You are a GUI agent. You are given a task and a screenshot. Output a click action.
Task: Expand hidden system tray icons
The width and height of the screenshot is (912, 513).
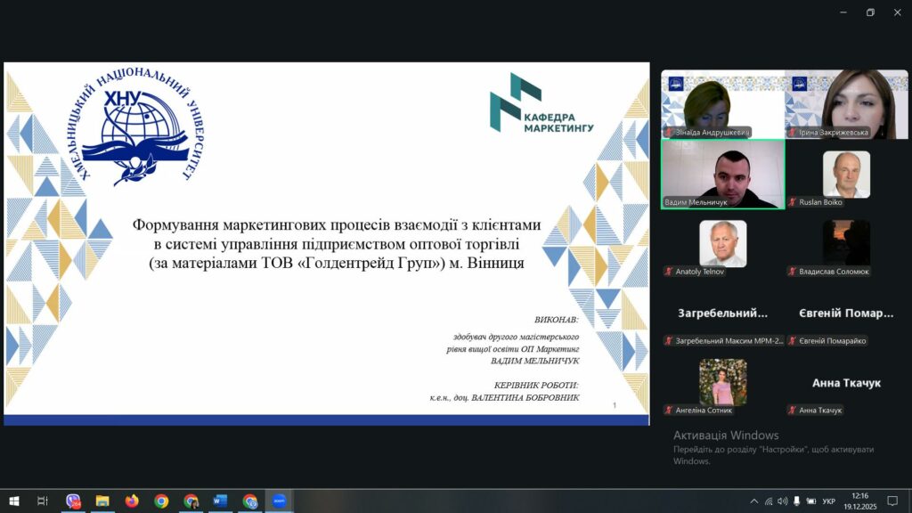point(754,501)
